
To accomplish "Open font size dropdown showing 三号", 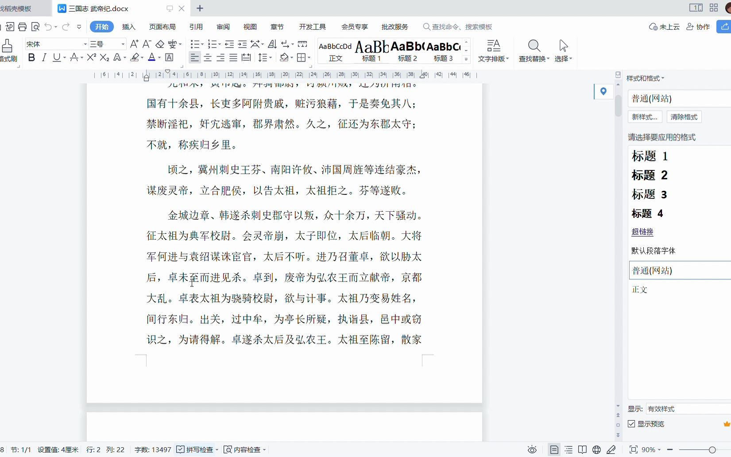I will pos(123,44).
